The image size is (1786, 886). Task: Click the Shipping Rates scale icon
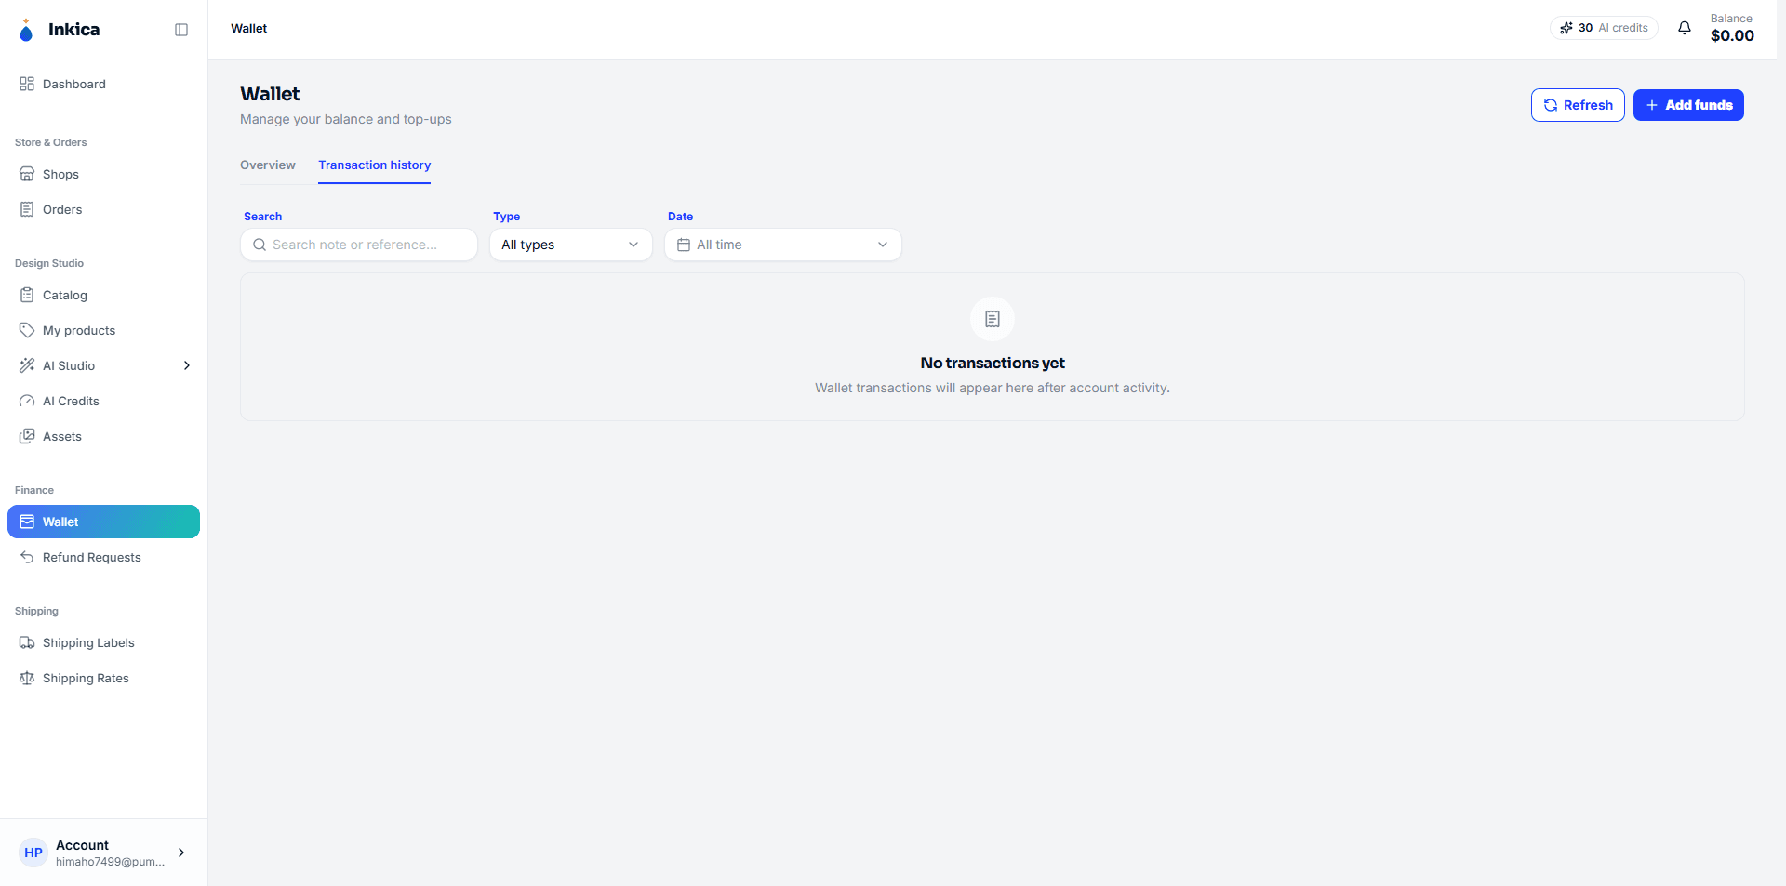pos(27,678)
